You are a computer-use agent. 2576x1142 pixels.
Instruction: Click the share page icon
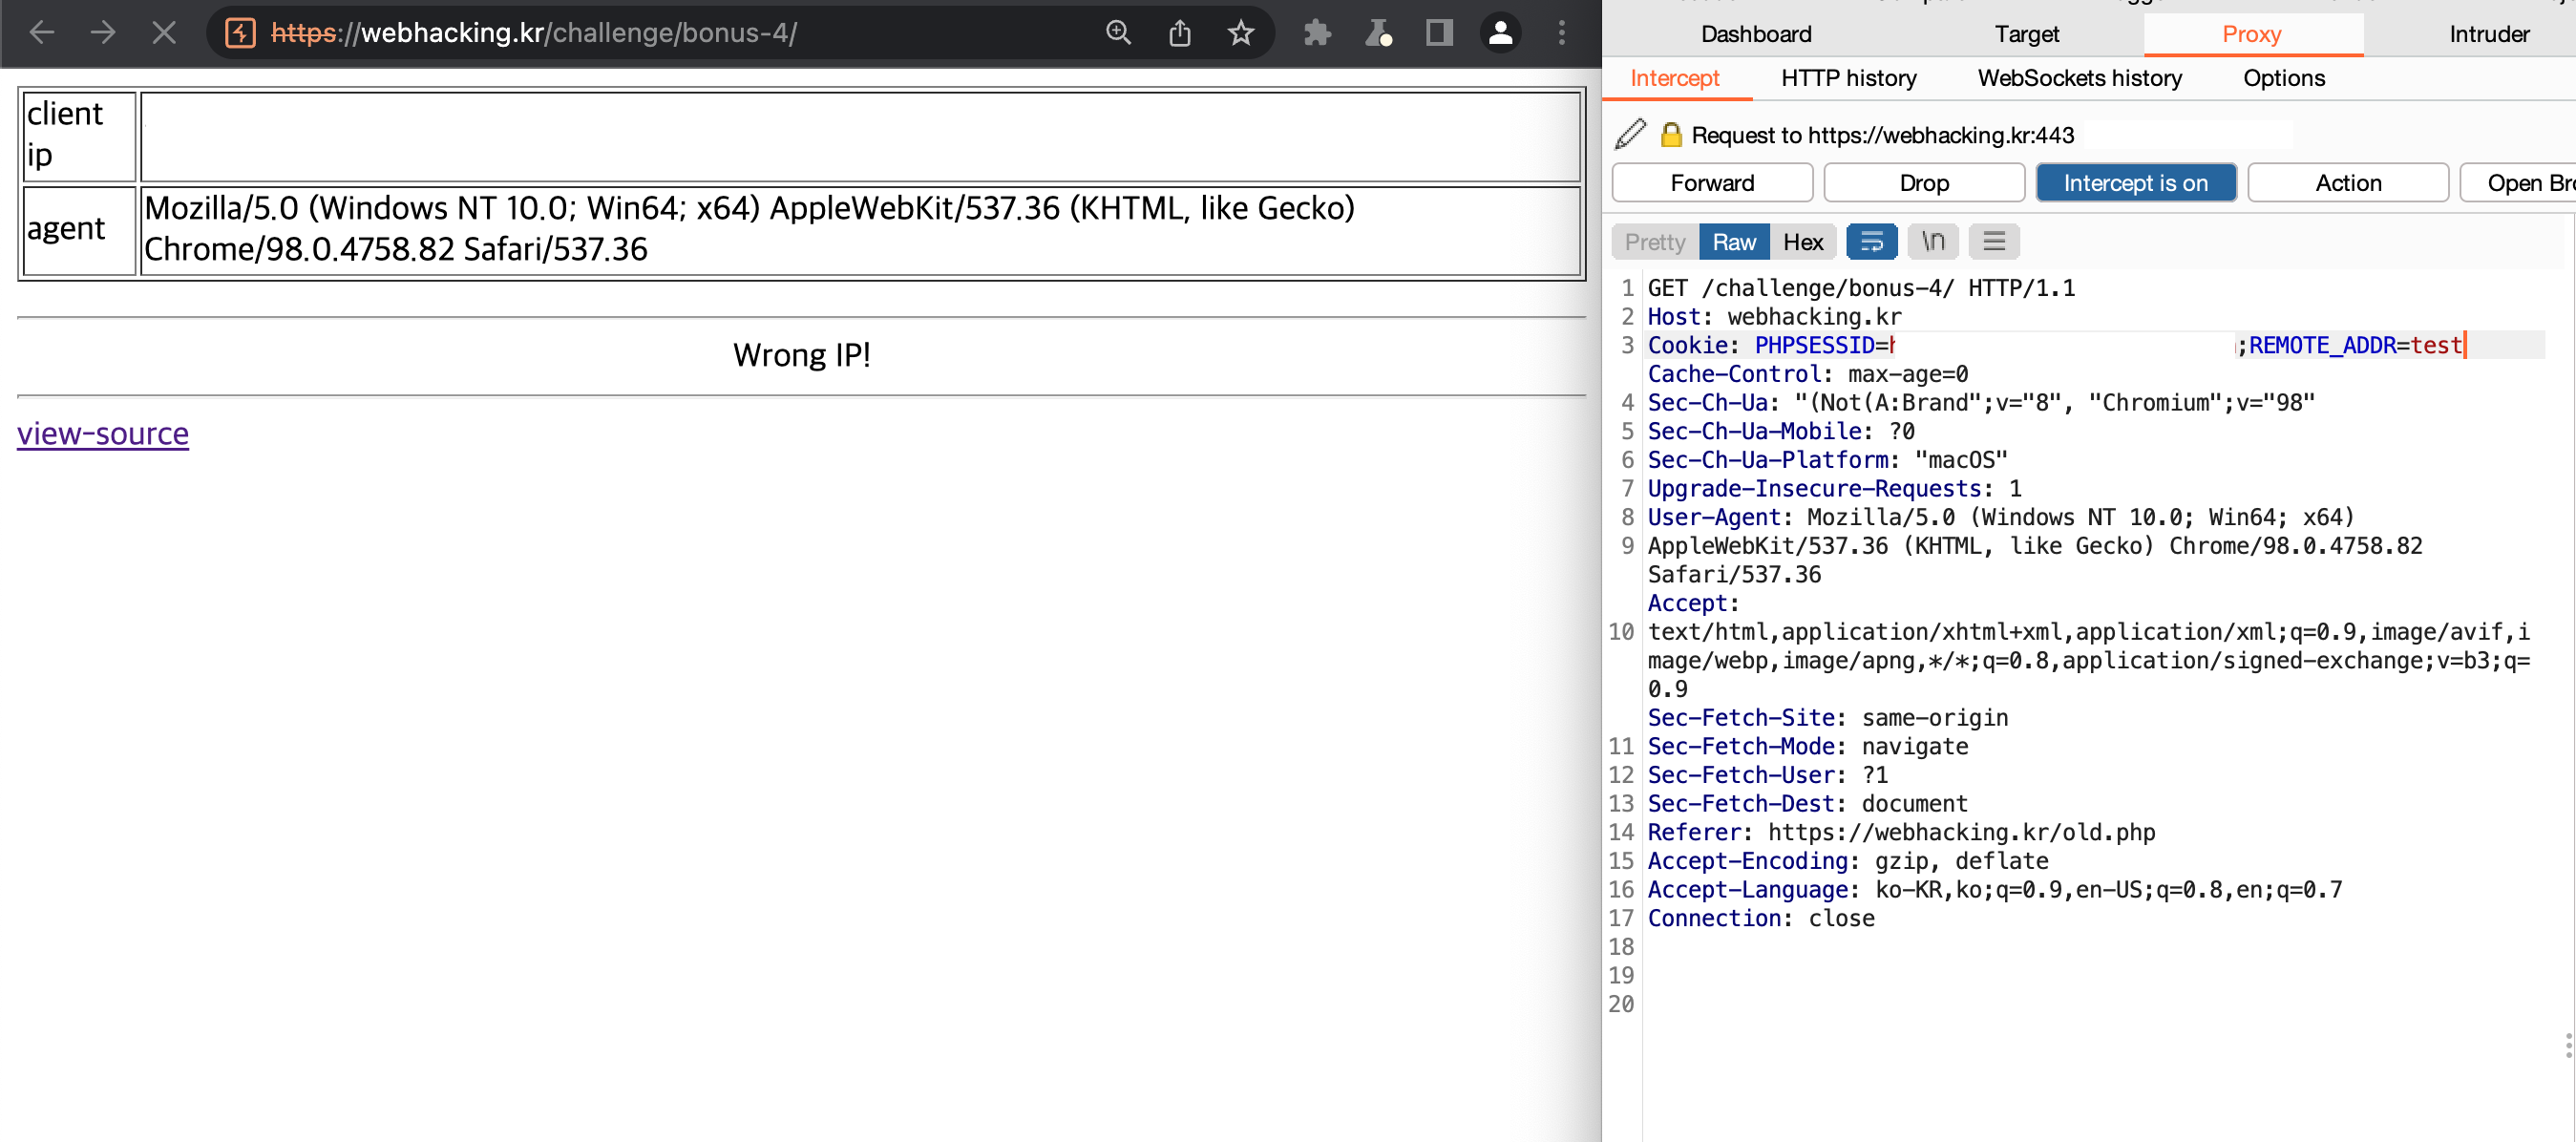1180,33
